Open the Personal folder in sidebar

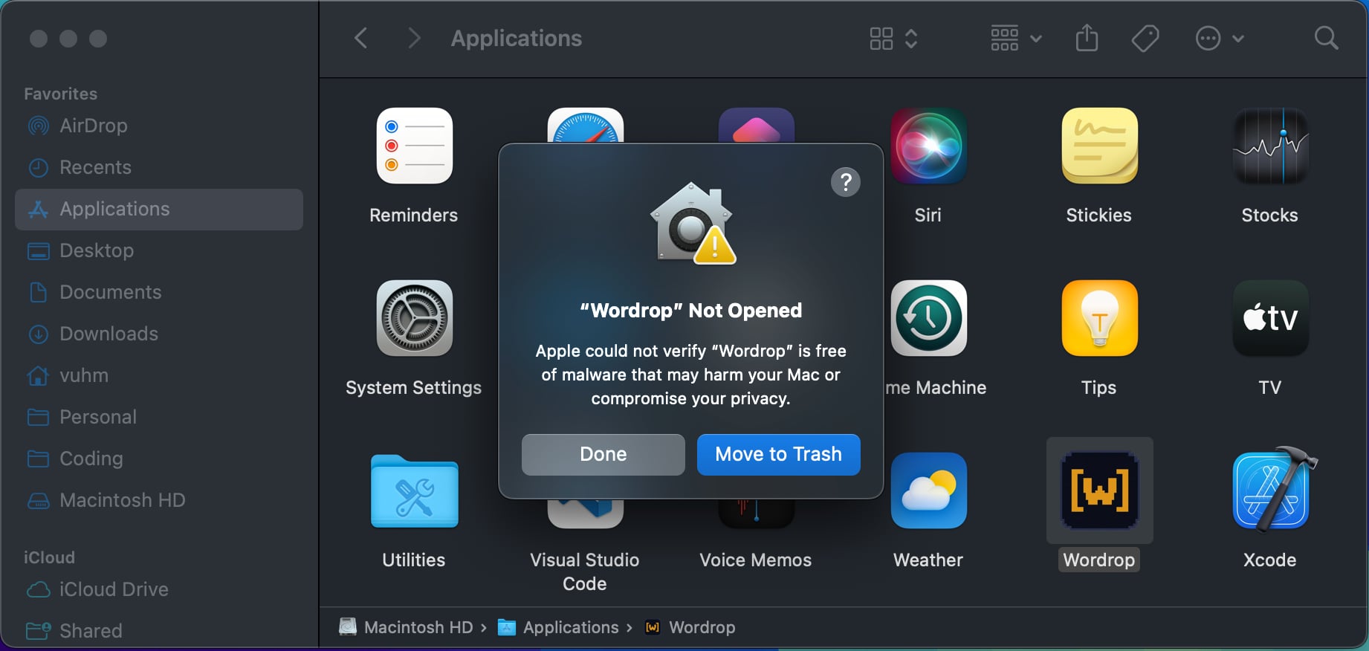[x=159, y=417]
